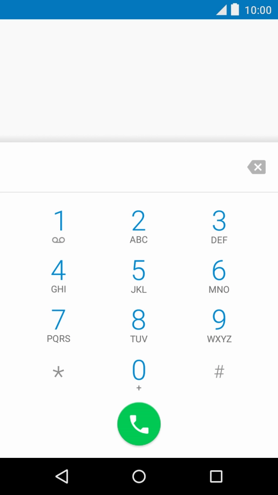The image size is (278, 495).
Task: Dial the 6 MNO key
Action: coord(219,276)
